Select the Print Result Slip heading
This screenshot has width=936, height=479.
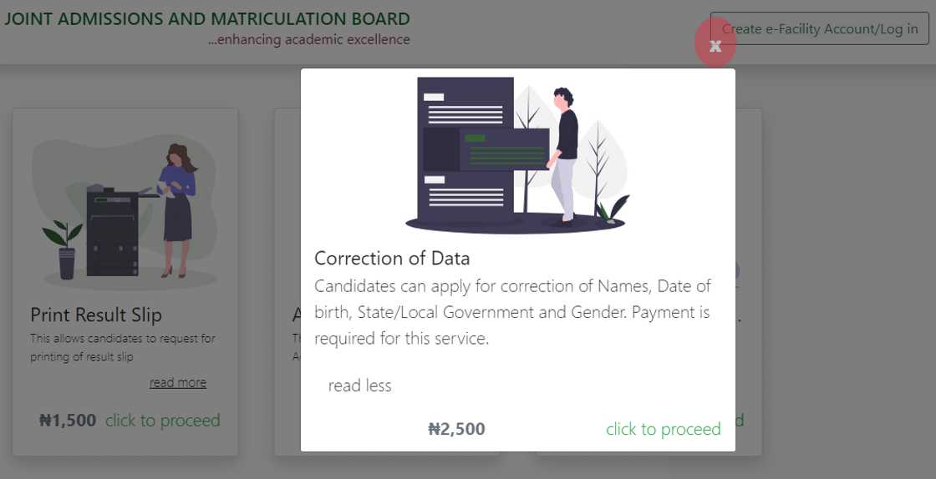(x=96, y=315)
